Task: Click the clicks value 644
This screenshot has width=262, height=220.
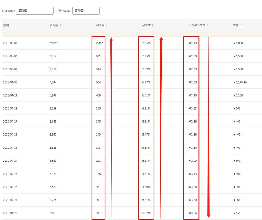Action: coord(98,69)
